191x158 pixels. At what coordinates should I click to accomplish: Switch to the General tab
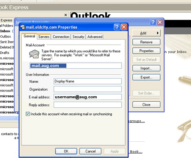[30, 36]
